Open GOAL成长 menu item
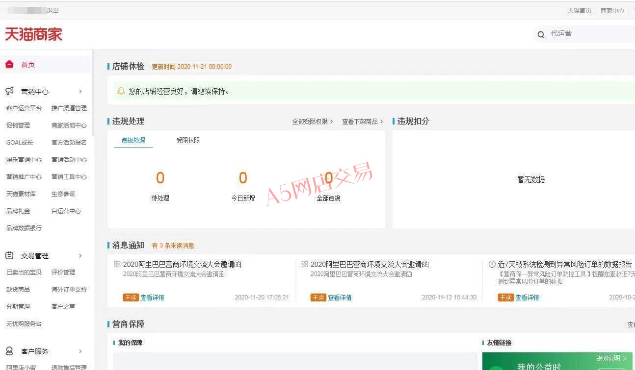The height and width of the screenshot is (370, 635). click(x=20, y=142)
